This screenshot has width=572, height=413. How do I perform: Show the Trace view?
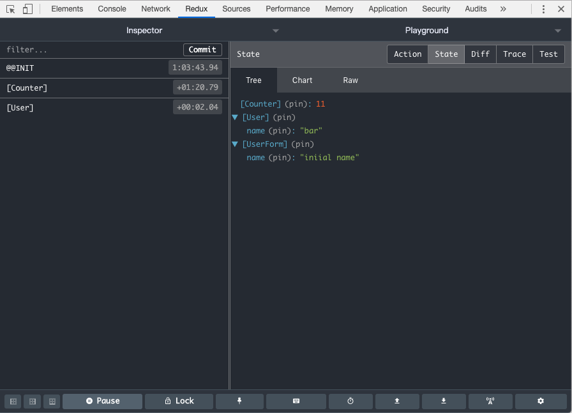point(515,54)
